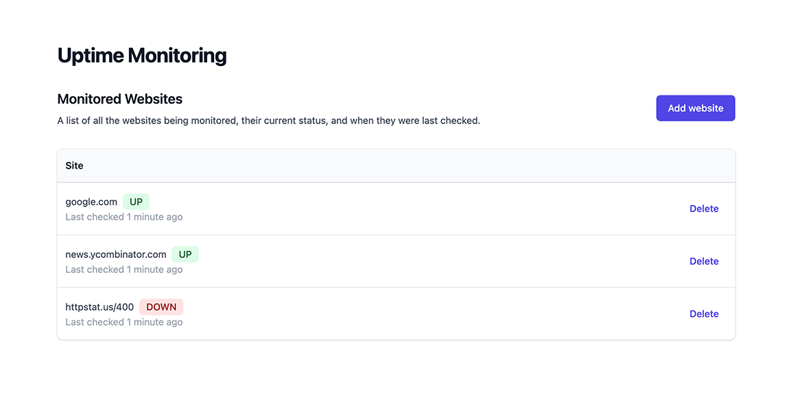
Task: Select the google.com site name
Action: coord(91,202)
